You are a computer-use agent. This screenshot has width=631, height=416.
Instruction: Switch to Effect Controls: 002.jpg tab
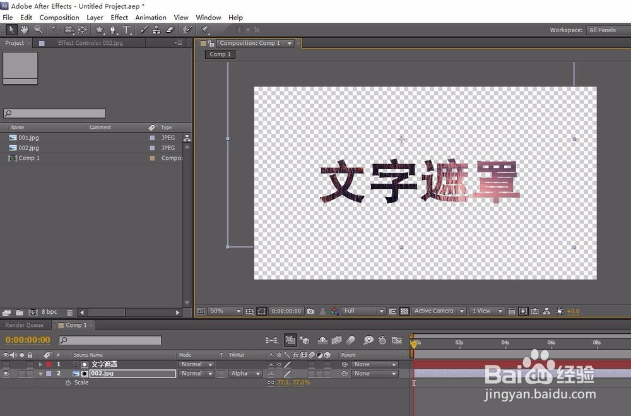(90, 43)
